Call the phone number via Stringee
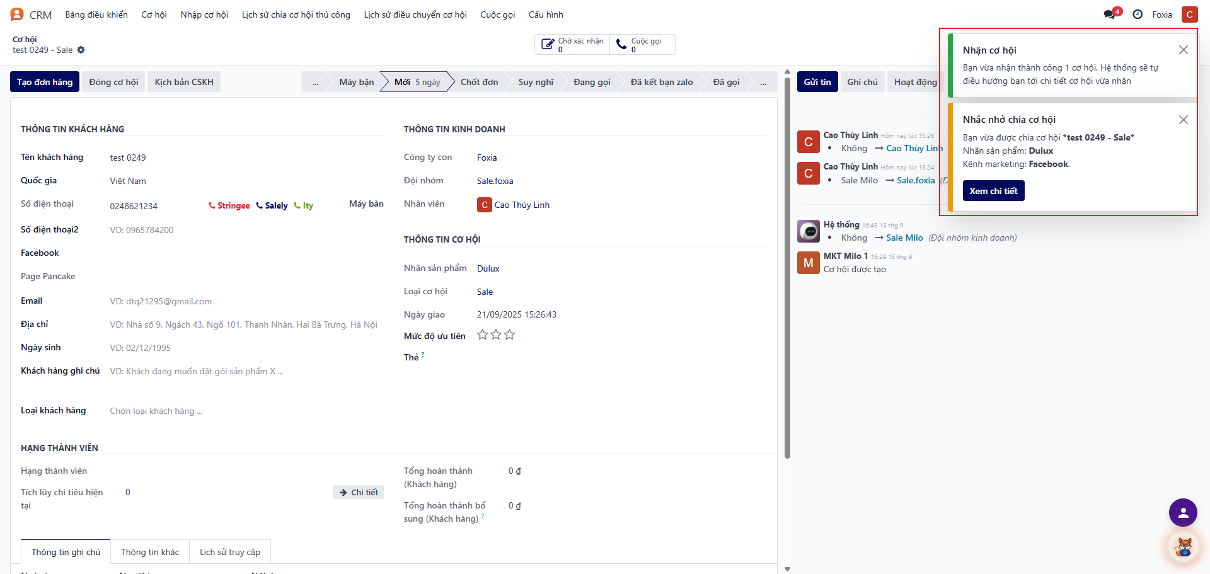 229,206
